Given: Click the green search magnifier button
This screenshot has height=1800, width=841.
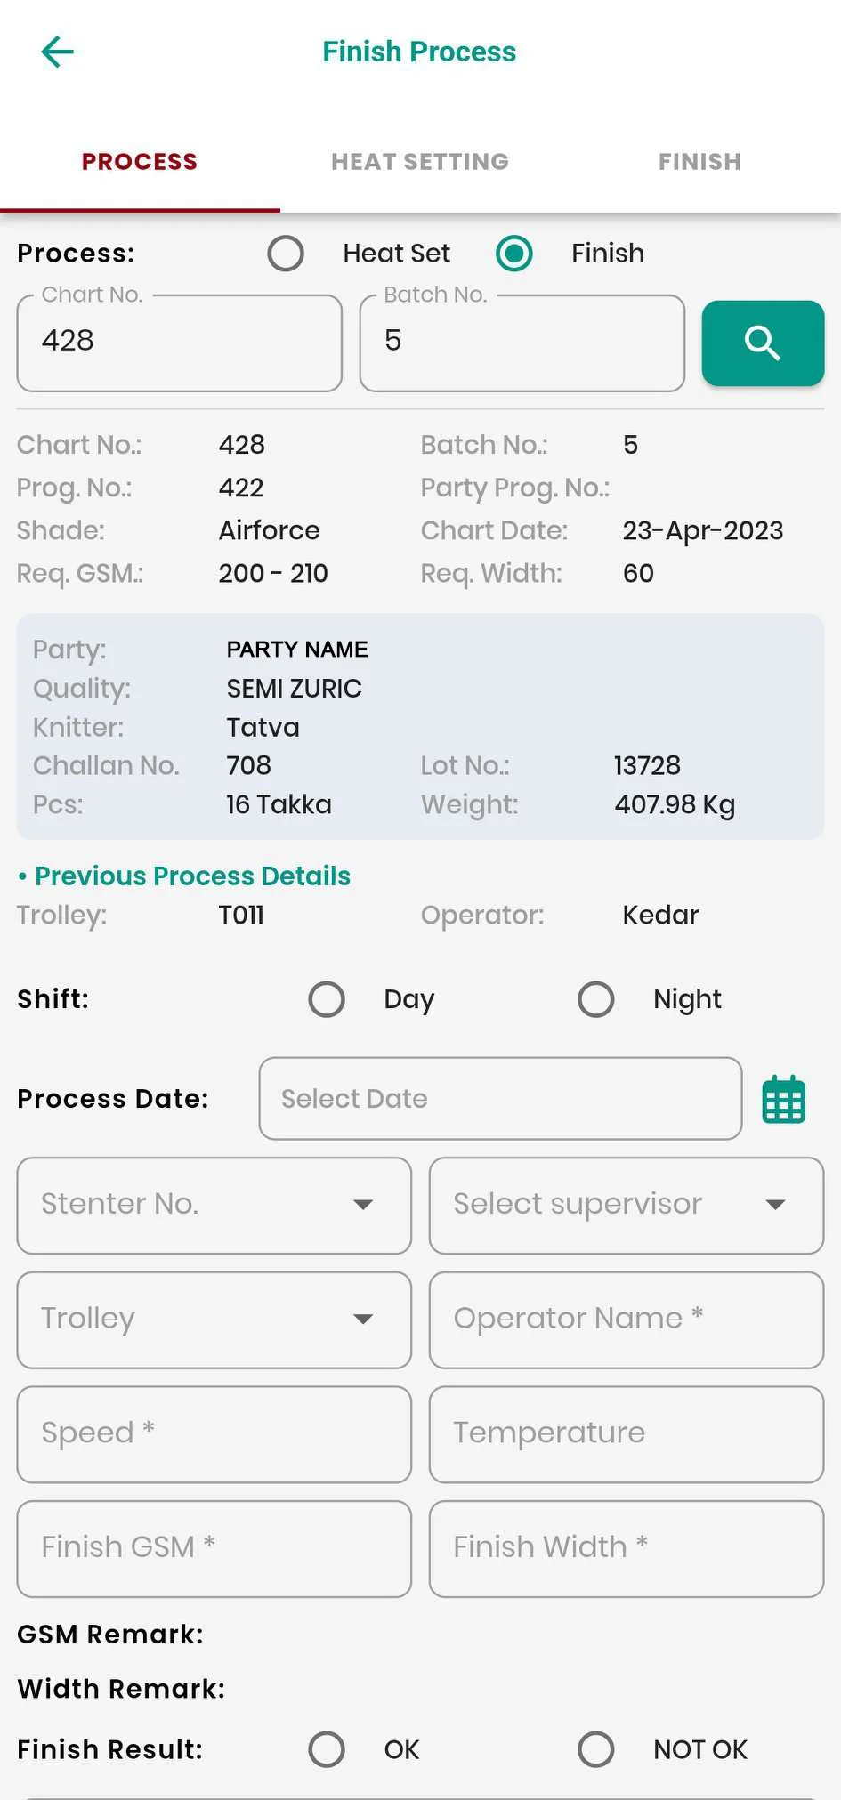Looking at the screenshot, I should tap(763, 343).
